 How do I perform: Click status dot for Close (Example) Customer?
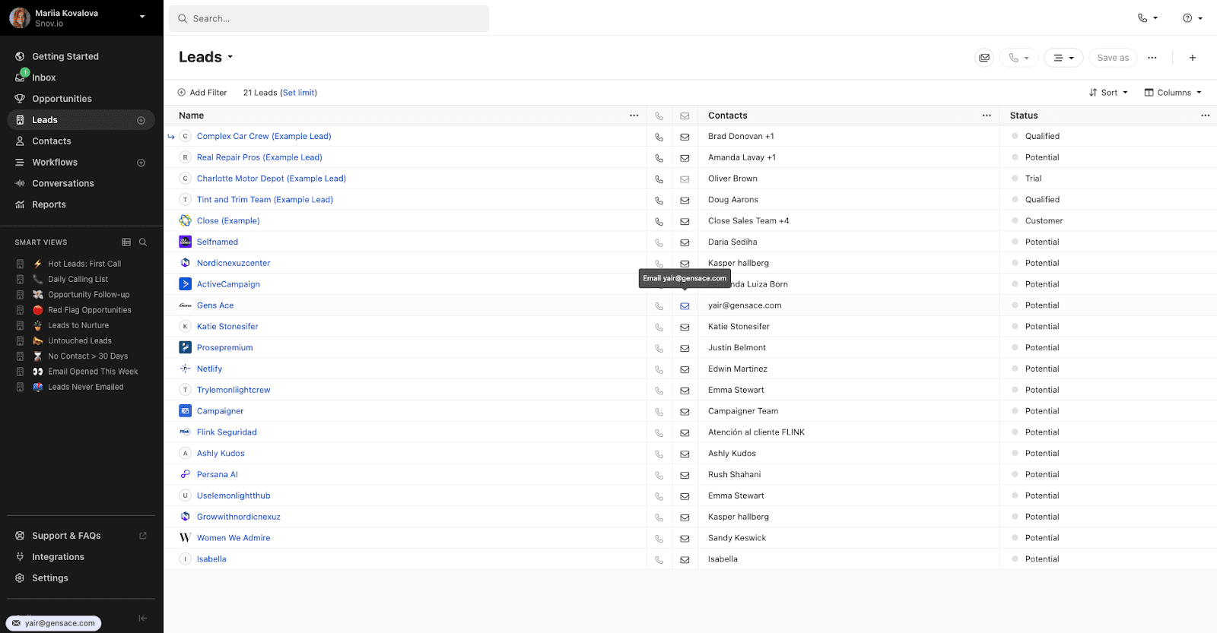(1015, 220)
